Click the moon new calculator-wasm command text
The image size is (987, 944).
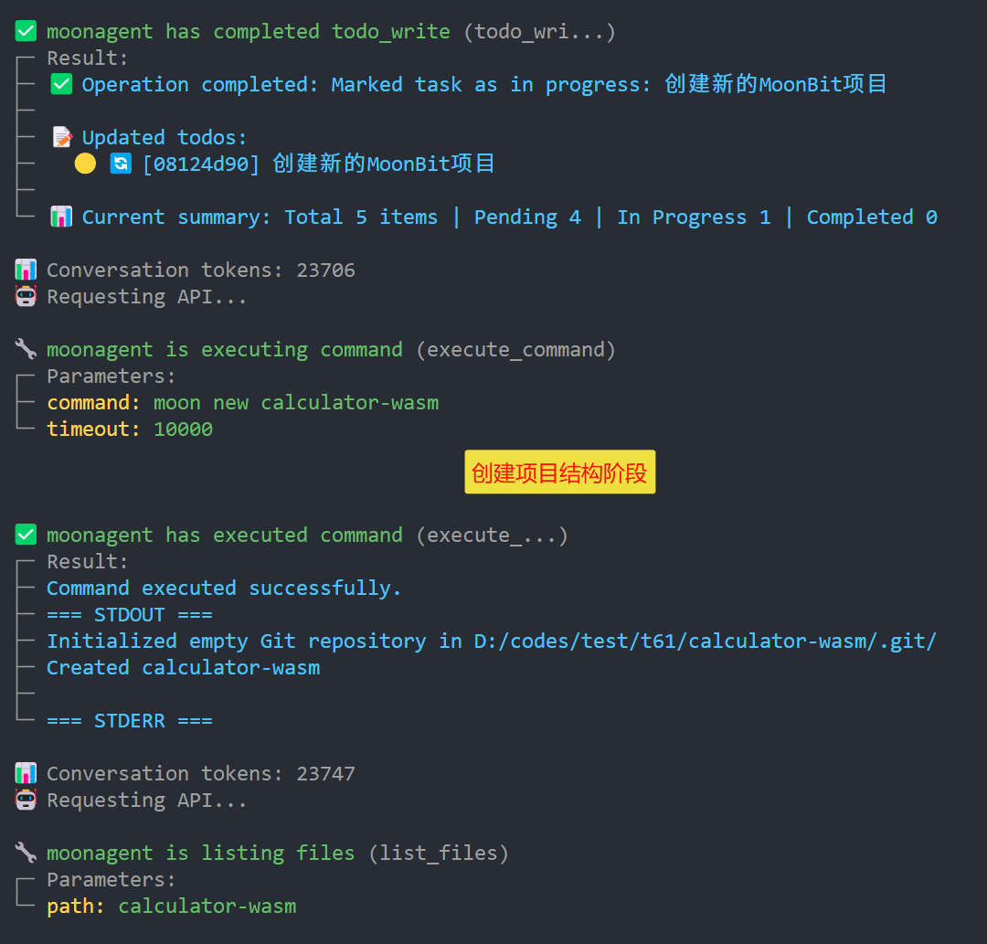[x=296, y=403]
